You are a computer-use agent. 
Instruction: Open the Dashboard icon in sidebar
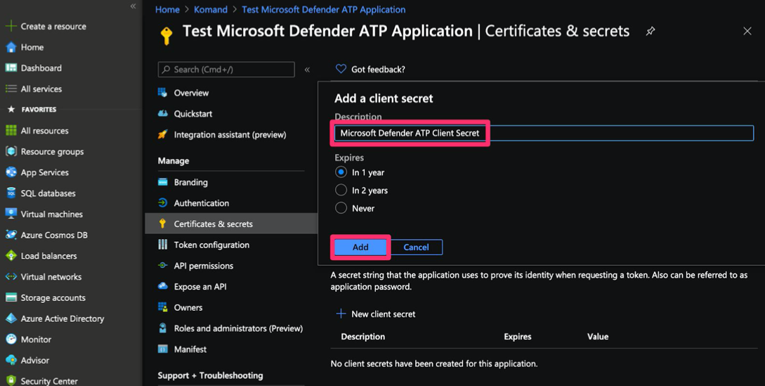pos(11,68)
